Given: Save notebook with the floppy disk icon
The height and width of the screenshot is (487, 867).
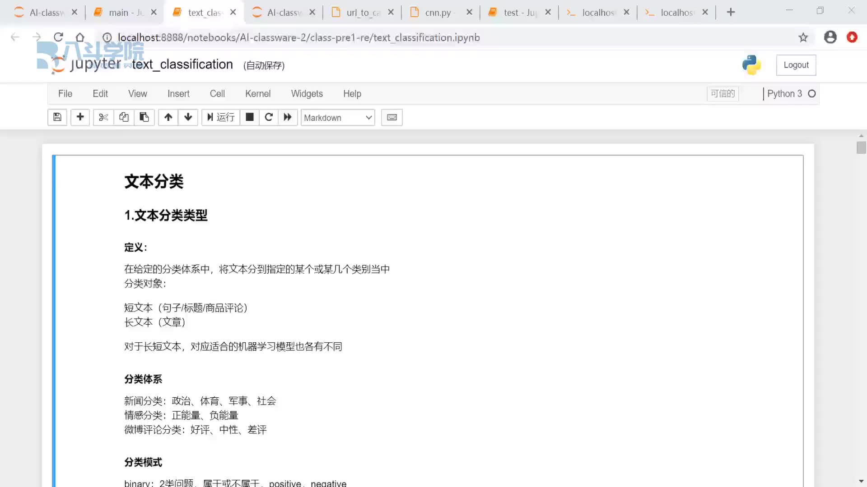Looking at the screenshot, I should pyautogui.click(x=57, y=117).
